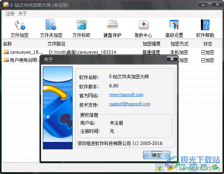224x174 pixels.
Task: Click the padlock with red X status icon
Action: 170,167
